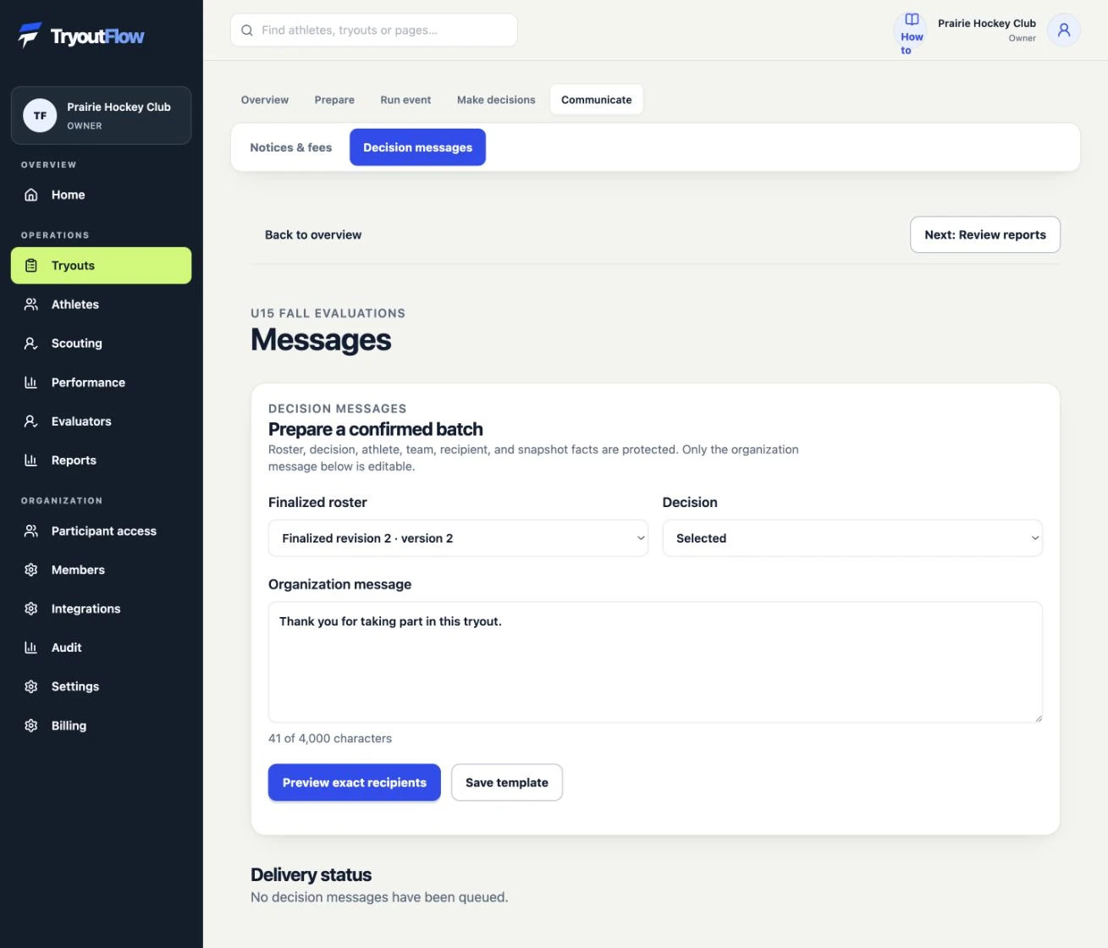The width and height of the screenshot is (1108, 948).
Task: Open the user profile avatar icon
Action: [1064, 30]
